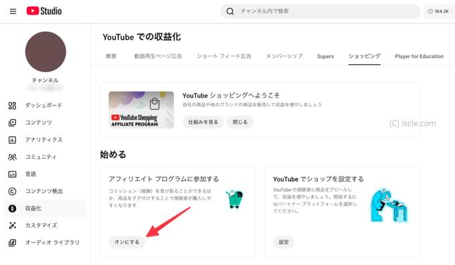455x265 pixels.
Task: Switch to the メンバーシップ tab
Action: click(284, 56)
